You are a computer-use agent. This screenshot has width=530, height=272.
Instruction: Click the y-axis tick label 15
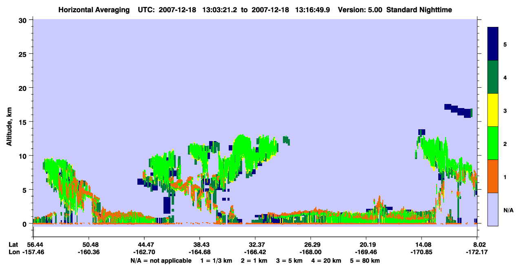pyautogui.click(x=23, y=122)
